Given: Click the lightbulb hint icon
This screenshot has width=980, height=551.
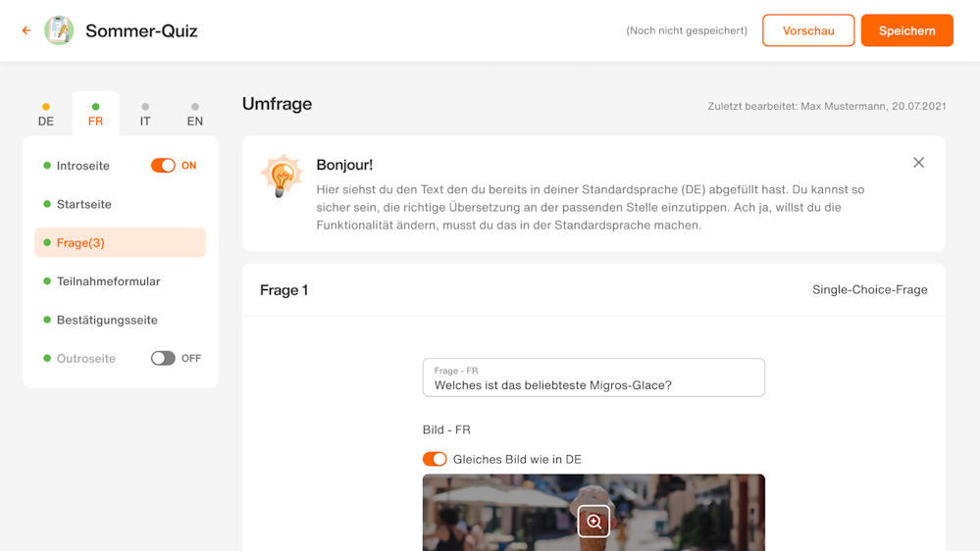Looking at the screenshot, I should click(282, 176).
